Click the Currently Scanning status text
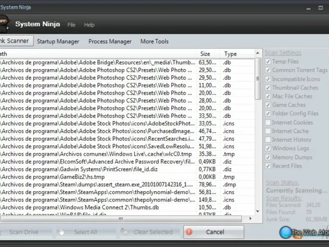This screenshot has width=329, height=247. [297, 191]
